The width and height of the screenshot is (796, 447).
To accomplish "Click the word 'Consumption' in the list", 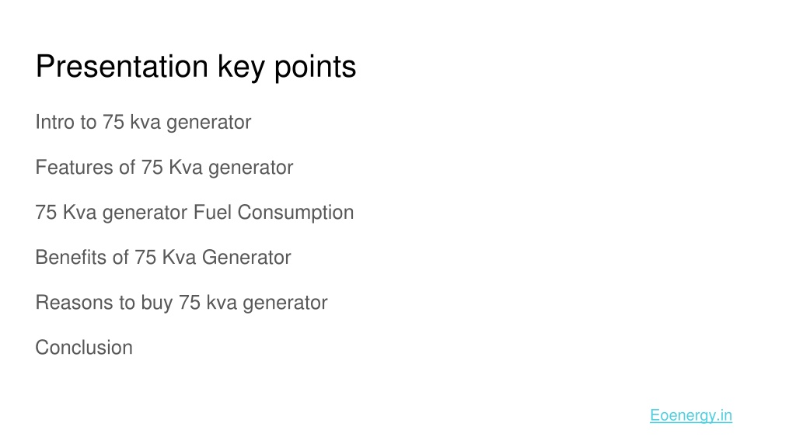I will [295, 213].
